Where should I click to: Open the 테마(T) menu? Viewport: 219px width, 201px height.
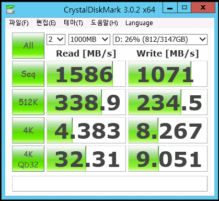pyautogui.click(x=73, y=23)
